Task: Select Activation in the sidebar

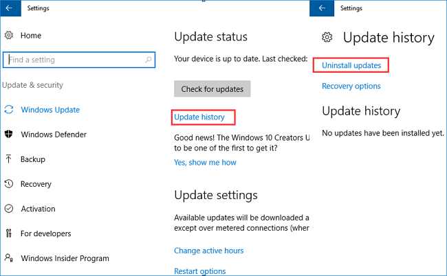Action: [x=38, y=209]
